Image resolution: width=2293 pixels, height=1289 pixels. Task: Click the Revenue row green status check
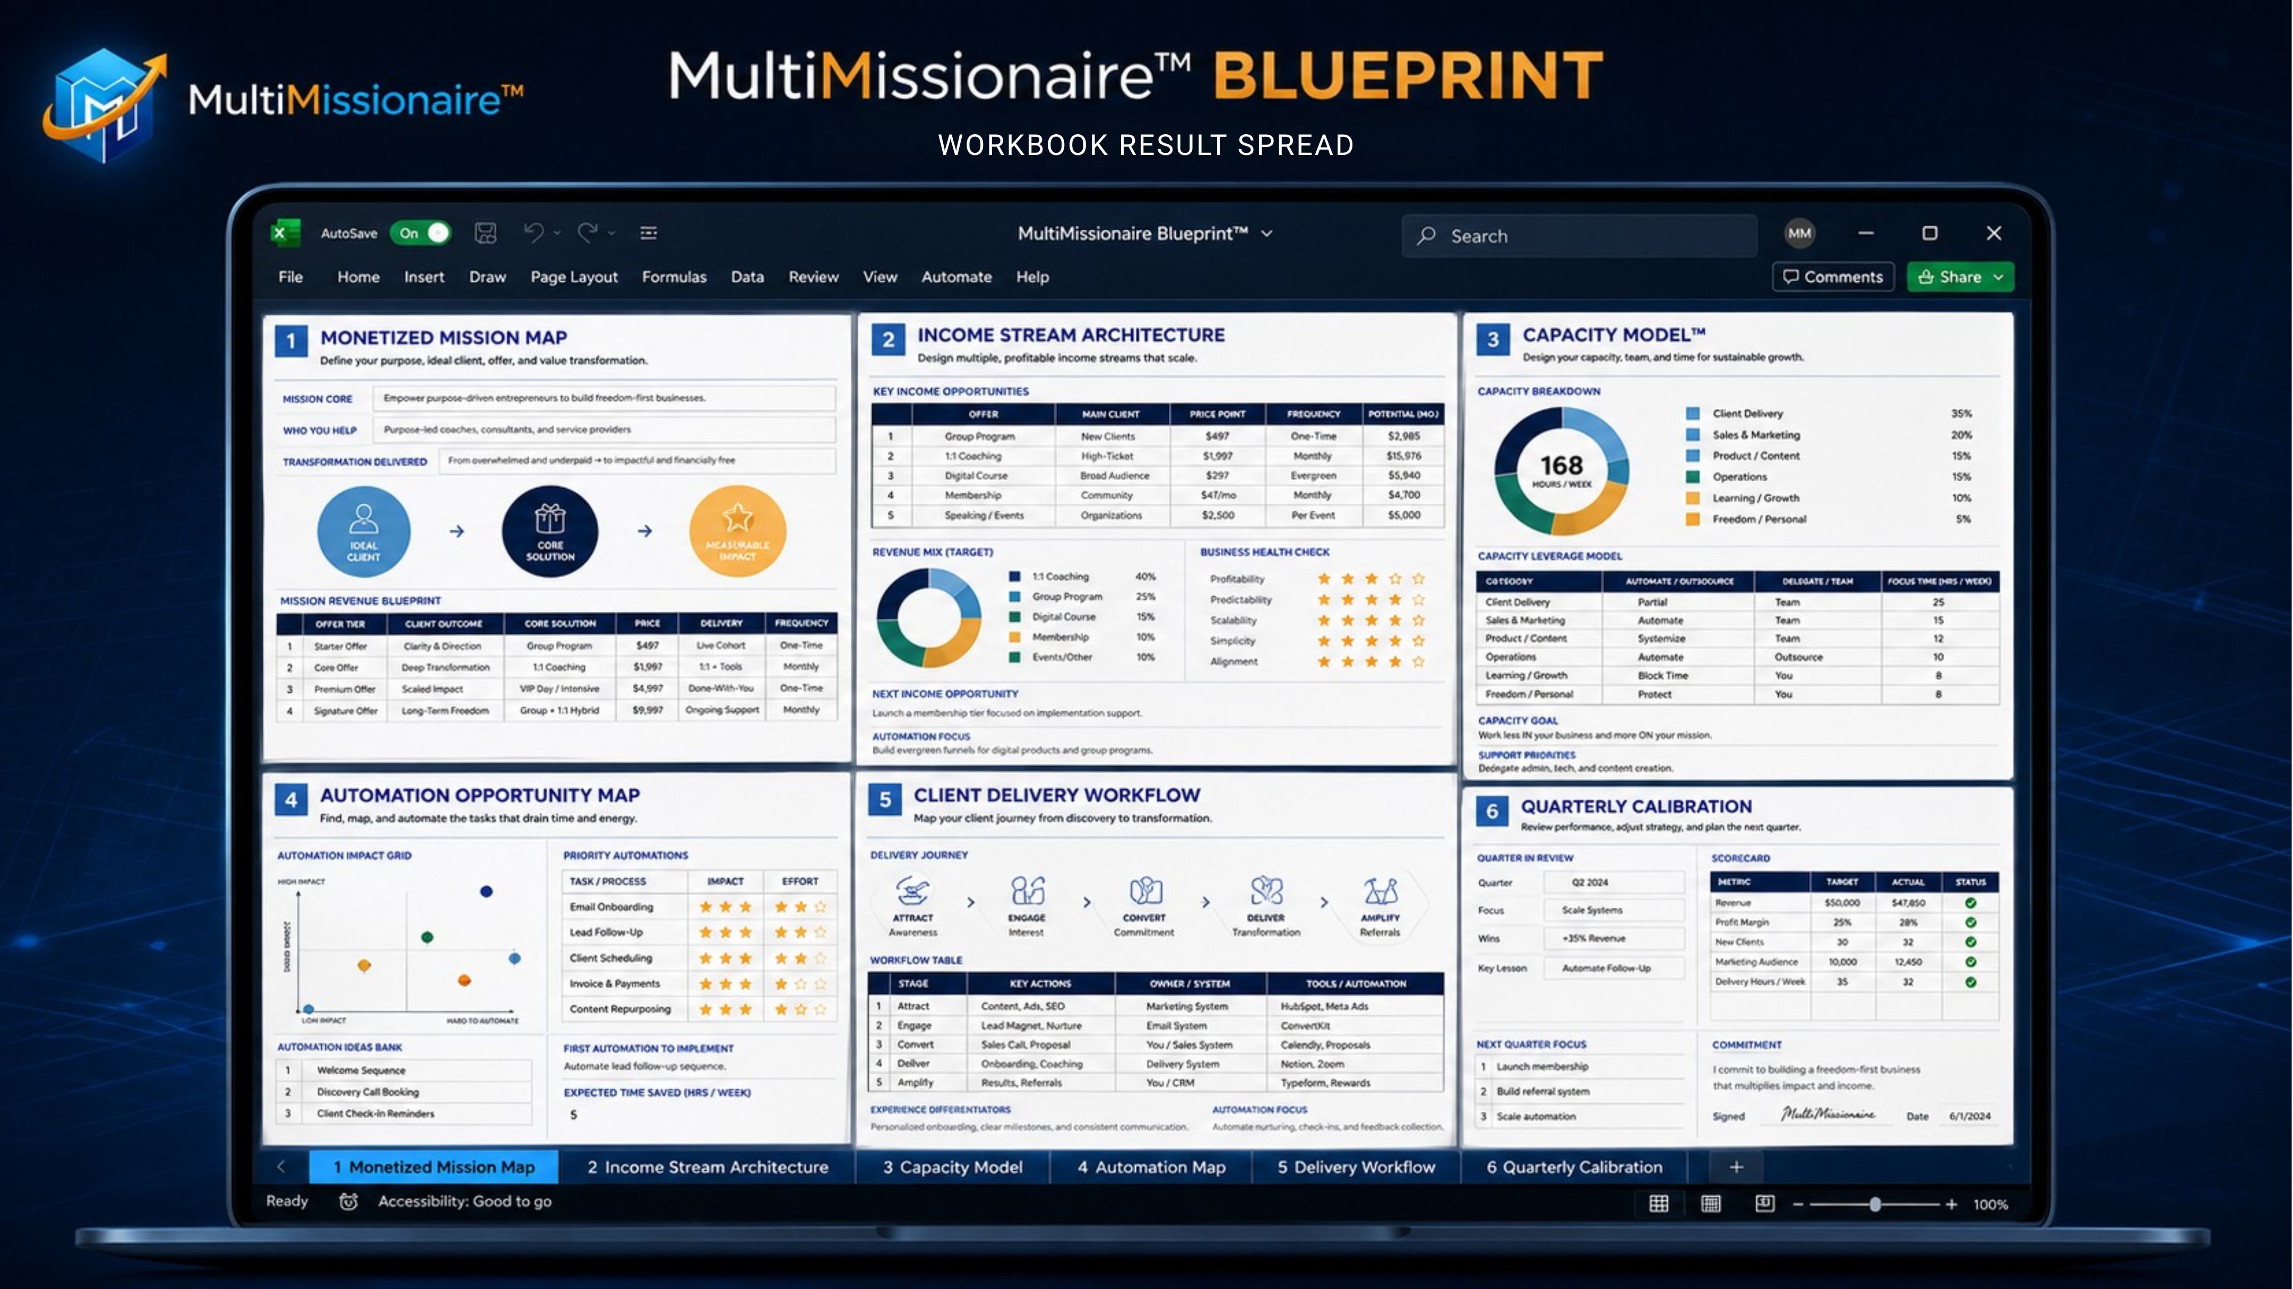(x=1971, y=902)
